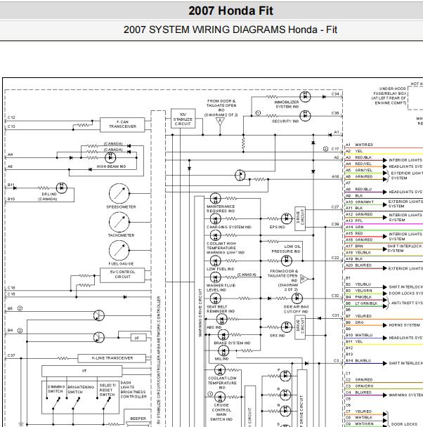Select the 5V Control Circuit block

pos(122,275)
